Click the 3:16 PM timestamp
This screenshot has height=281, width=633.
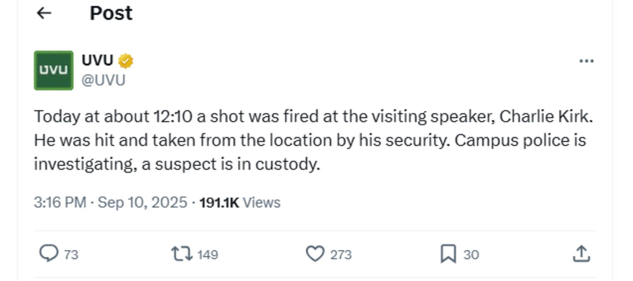(60, 202)
